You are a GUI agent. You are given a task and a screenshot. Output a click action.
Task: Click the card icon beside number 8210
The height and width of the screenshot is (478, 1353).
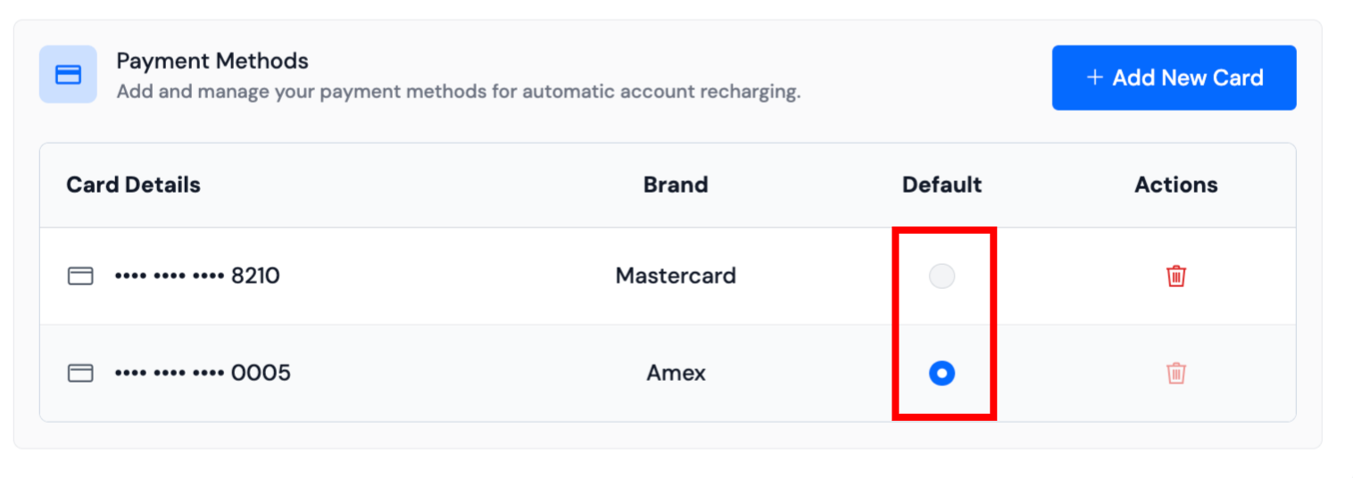[81, 276]
